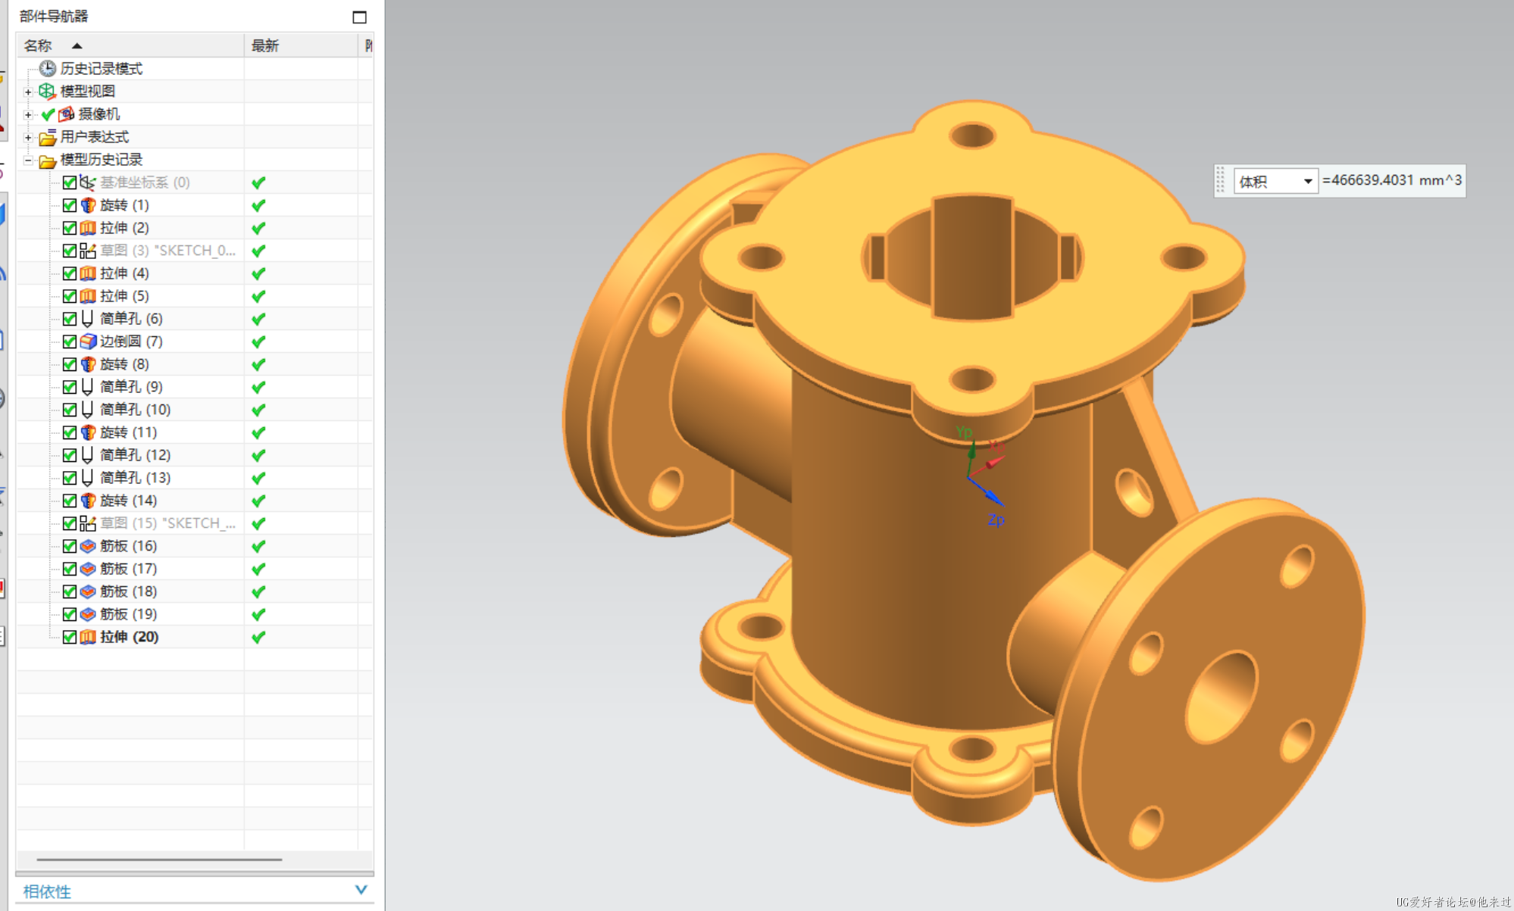
Task: Click the 基准坐标系 (0) datum icon
Action: tap(88, 183)
